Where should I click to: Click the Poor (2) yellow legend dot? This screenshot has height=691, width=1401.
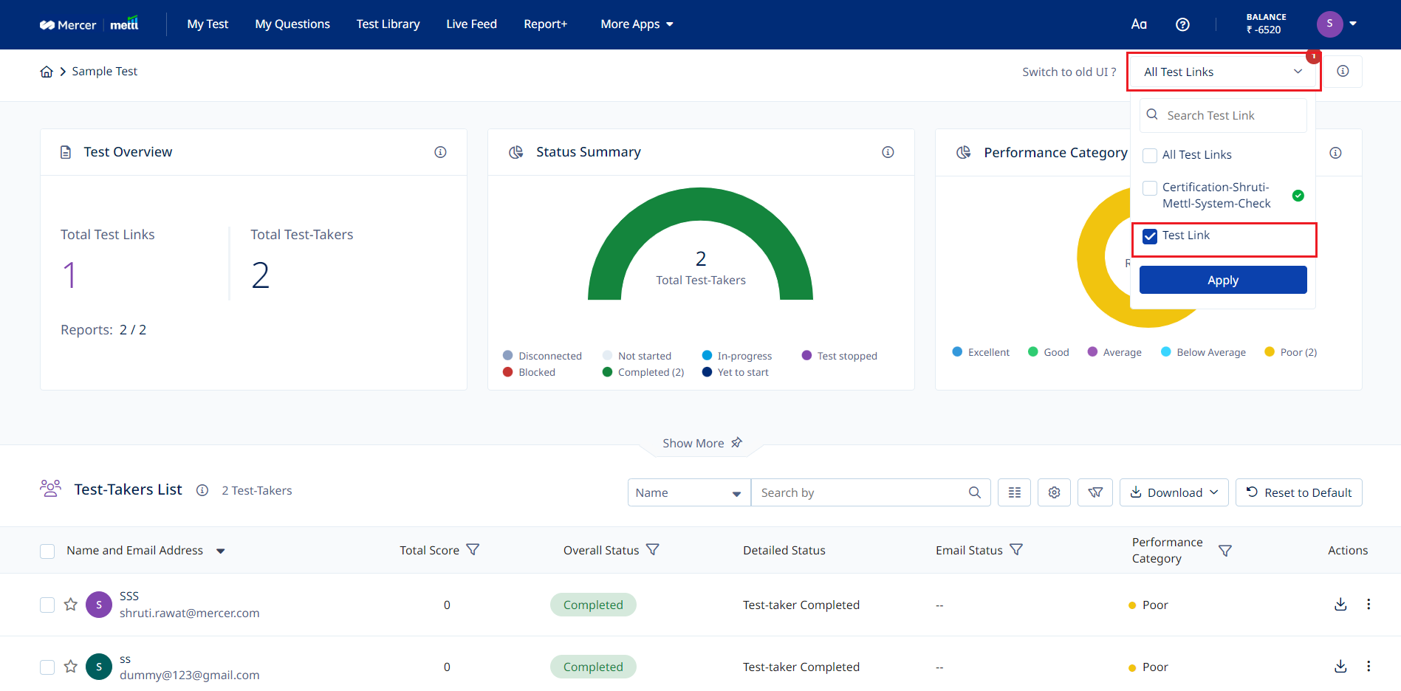point(1270,352)
